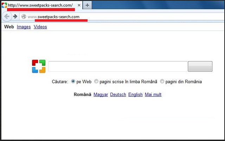225x141 pixels.
Task: Click inside the main search box
Action: [118, 66]
